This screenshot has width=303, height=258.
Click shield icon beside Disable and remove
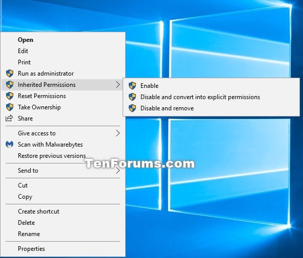132,108
